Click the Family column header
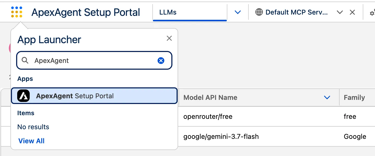375x156 pixels. [x=354, y=97]
